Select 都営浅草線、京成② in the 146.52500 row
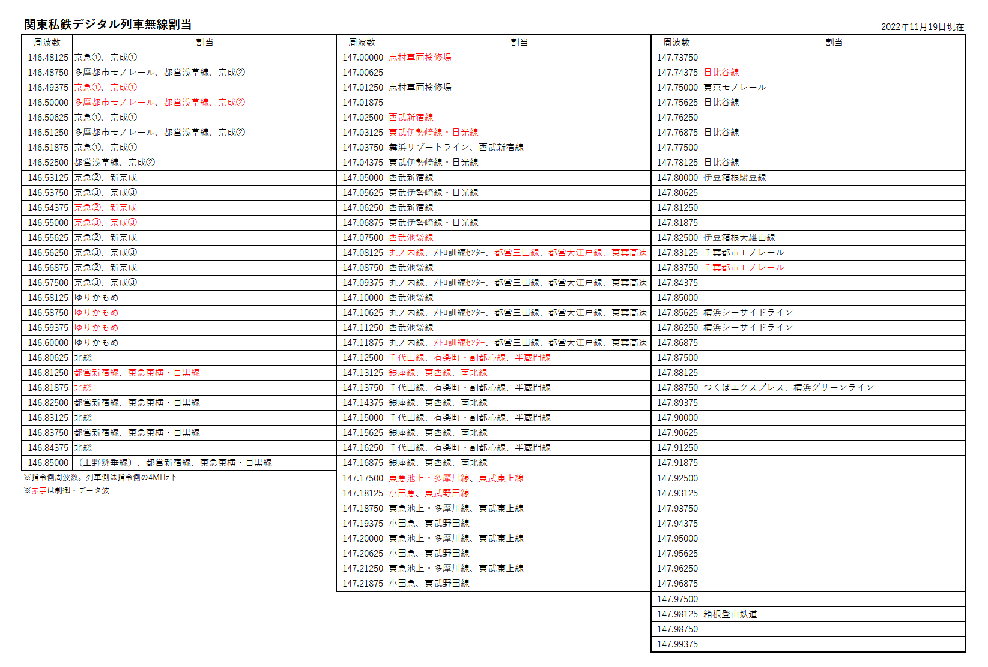 coord(115,163)
